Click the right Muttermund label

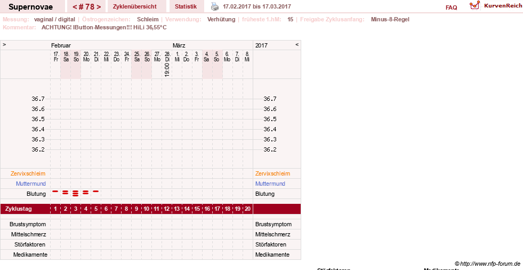pyautogui.click(x=270, y=184)
